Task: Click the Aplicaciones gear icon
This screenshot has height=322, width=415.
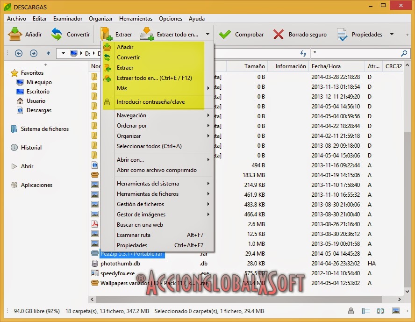Action: click(14, 185)
